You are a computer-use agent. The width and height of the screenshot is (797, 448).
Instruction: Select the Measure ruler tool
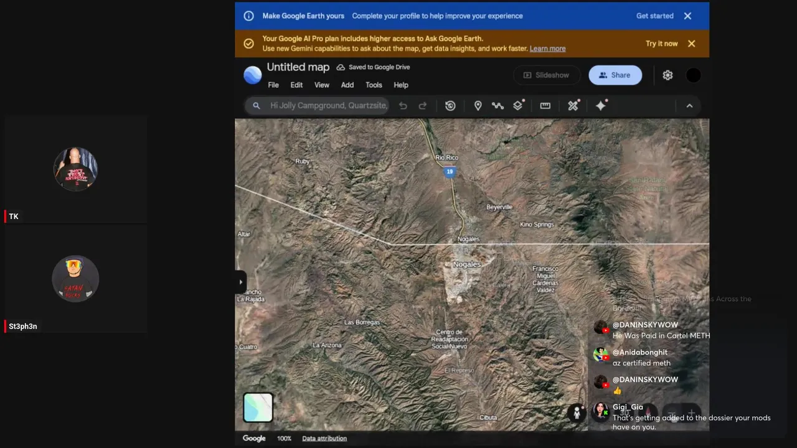tap(545, 106)
